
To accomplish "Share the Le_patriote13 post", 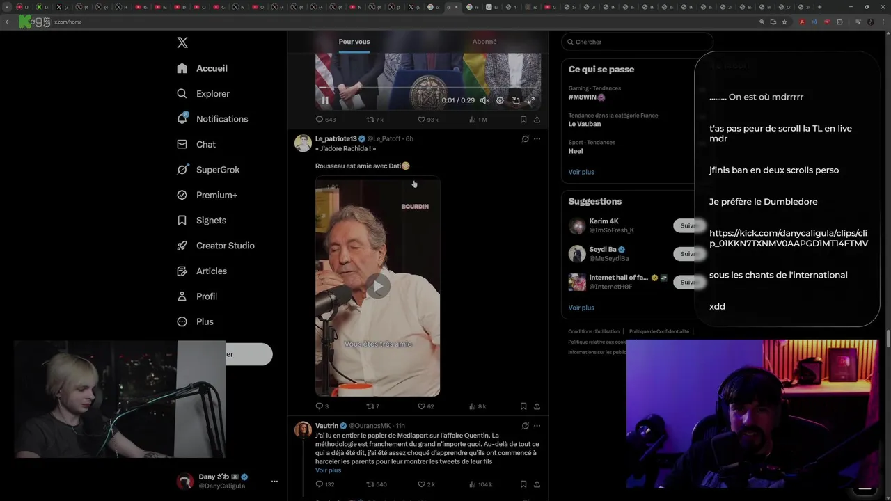I will click(x=537, y=406).
